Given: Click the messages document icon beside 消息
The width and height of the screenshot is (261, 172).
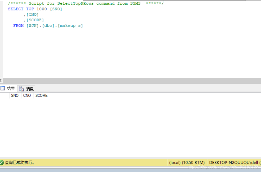Looking at the screenshot, I should (x=22, y=89).
